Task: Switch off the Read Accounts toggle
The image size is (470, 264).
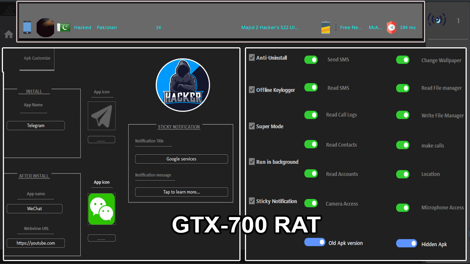Action: click(311, 174)
